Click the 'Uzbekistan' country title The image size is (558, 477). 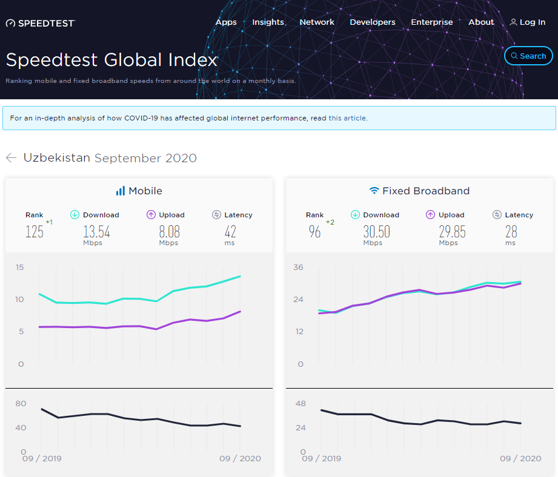(56, 157)
